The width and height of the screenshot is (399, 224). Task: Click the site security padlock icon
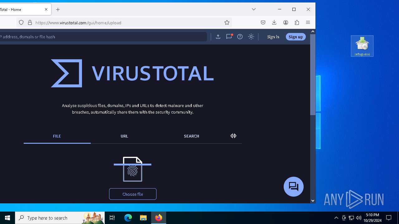coord(30,22)
